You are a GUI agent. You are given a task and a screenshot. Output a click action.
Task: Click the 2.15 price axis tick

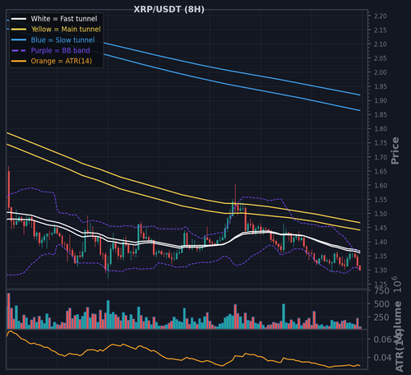tap(381, 30)
